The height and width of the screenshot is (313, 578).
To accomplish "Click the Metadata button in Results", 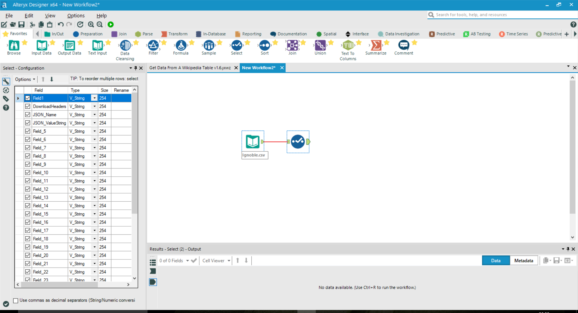I will (524, 261).
